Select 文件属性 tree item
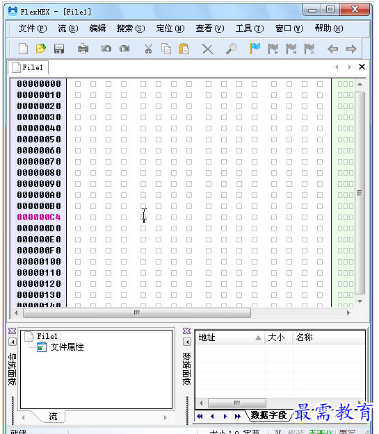Screen dimensions: 379x434 point(67,347)
